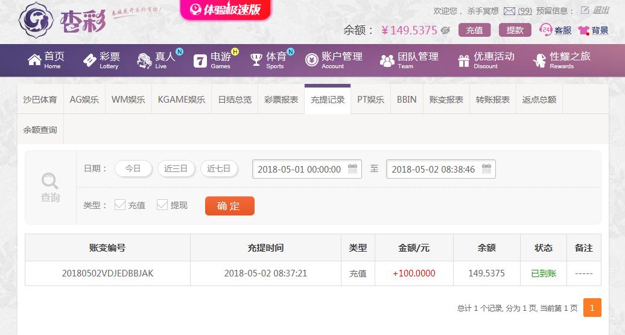Click the 提款 withdraw button
Screen dimensions: 625x335
click(x=515, y=30)
